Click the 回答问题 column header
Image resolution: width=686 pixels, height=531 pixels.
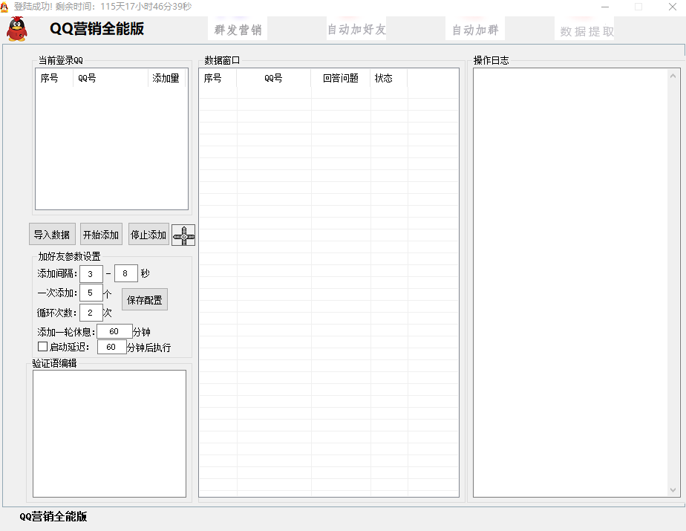pos(341,78)
